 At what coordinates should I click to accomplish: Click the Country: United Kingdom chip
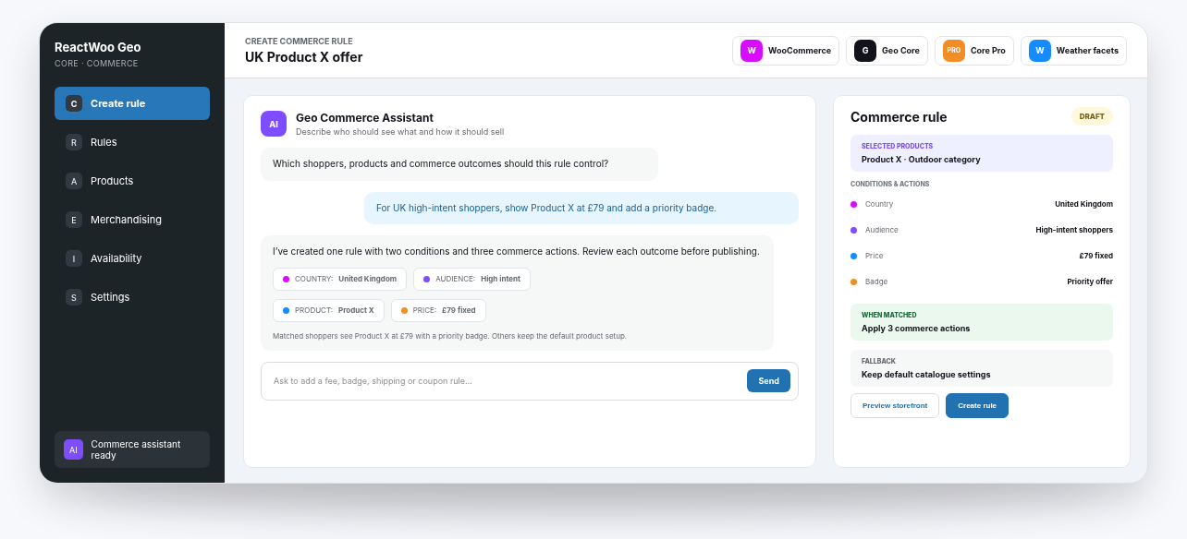click(339, 279)
